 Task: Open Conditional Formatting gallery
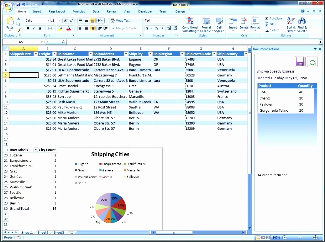(x=190, y=24)
